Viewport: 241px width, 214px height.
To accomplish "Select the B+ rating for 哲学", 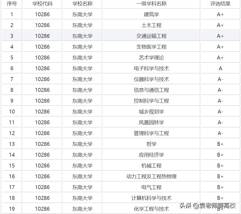I will coord(220,144).
